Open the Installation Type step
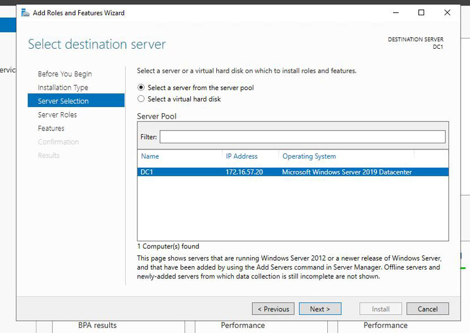The width and height of the screenshot is (470, 333). (63, 88)
